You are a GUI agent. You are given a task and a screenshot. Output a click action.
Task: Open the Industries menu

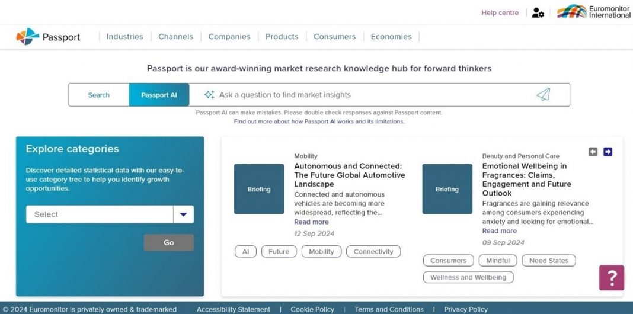point(124,37)
